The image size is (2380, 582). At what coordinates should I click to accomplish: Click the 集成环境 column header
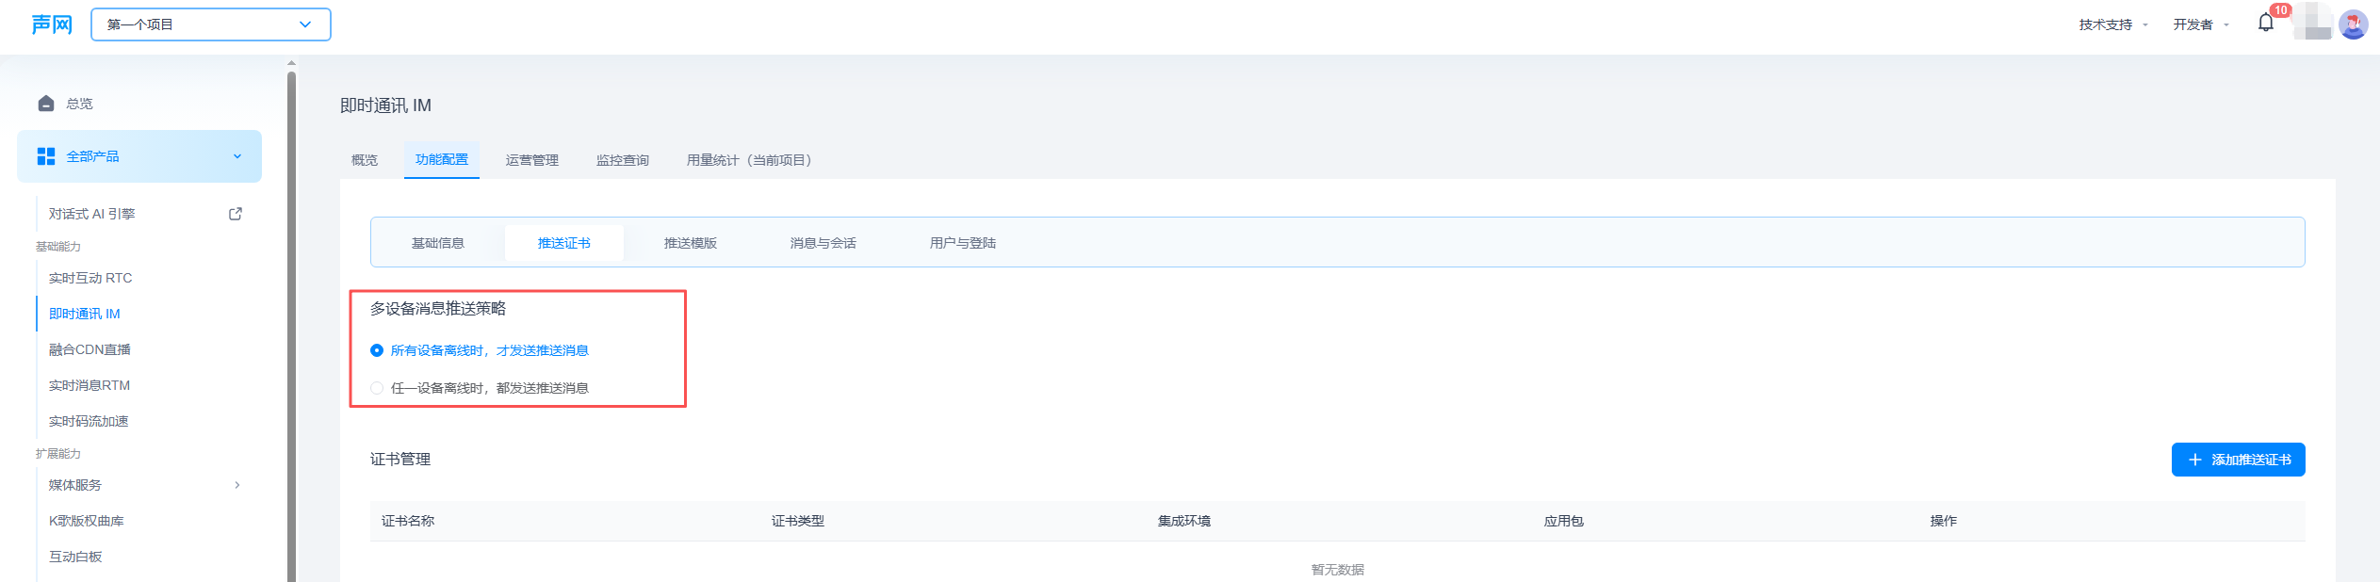(x=1184, y=521)
